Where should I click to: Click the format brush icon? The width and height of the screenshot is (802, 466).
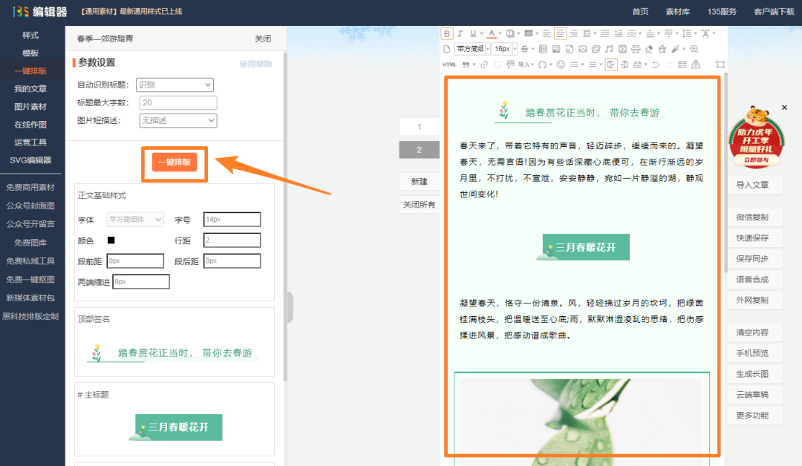click(x=662, y=49)
